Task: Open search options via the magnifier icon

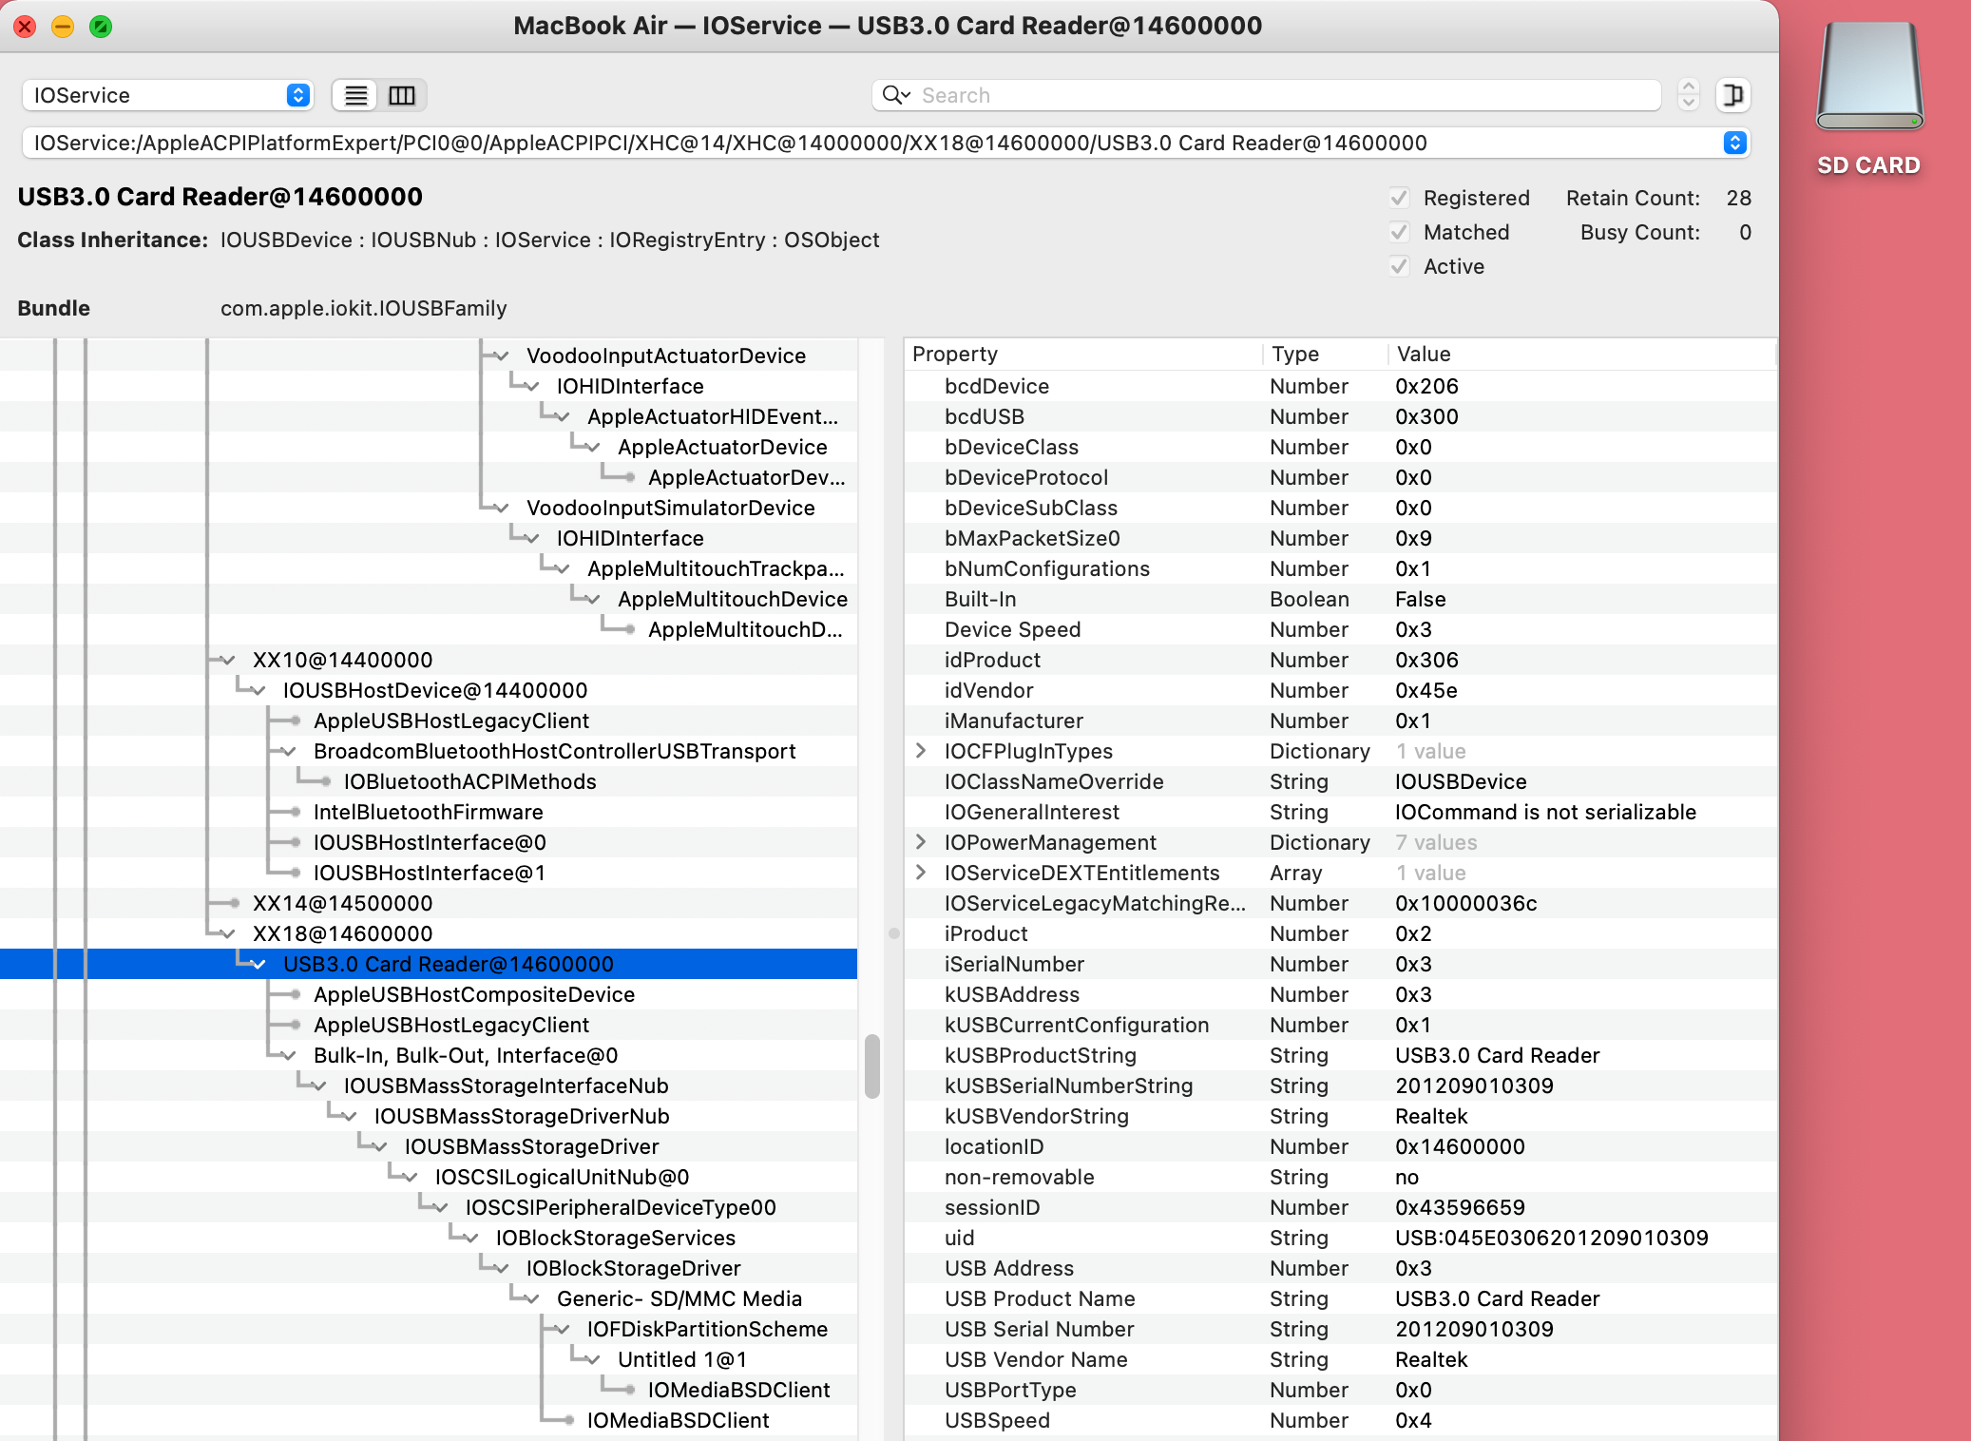Action: [894, 95]
